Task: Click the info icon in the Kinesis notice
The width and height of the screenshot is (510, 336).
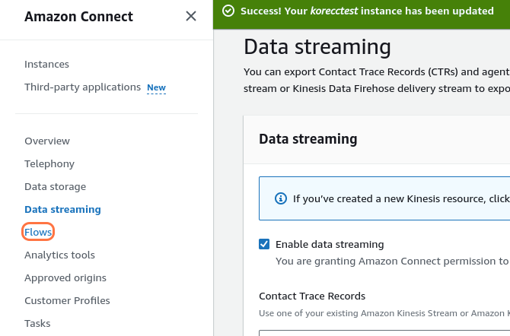Action: click(x=280, y=198)
